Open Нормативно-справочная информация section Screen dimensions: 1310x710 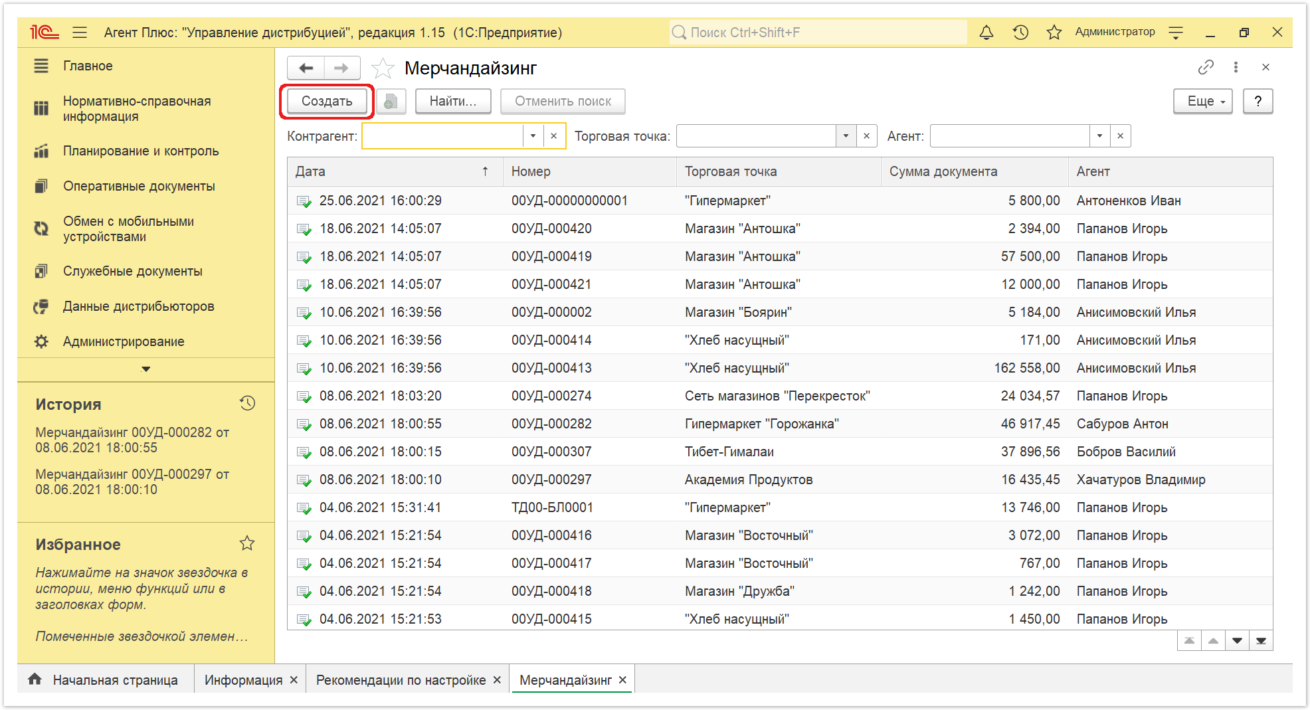[137, 108]
